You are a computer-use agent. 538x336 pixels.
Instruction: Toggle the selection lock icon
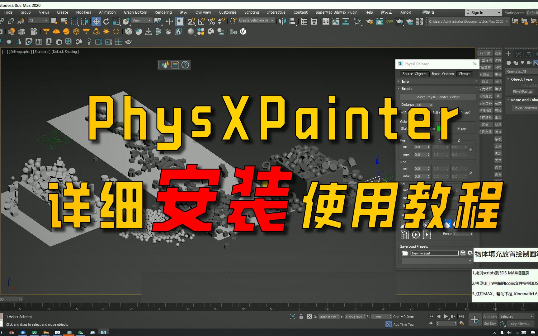tap(301, 316)
